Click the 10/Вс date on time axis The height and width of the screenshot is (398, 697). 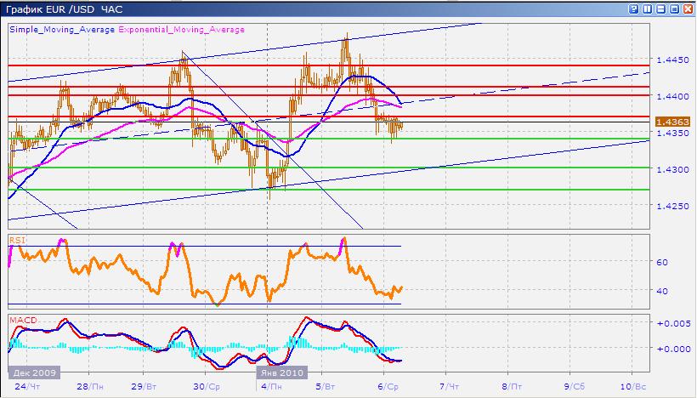(x=632, y=387)
